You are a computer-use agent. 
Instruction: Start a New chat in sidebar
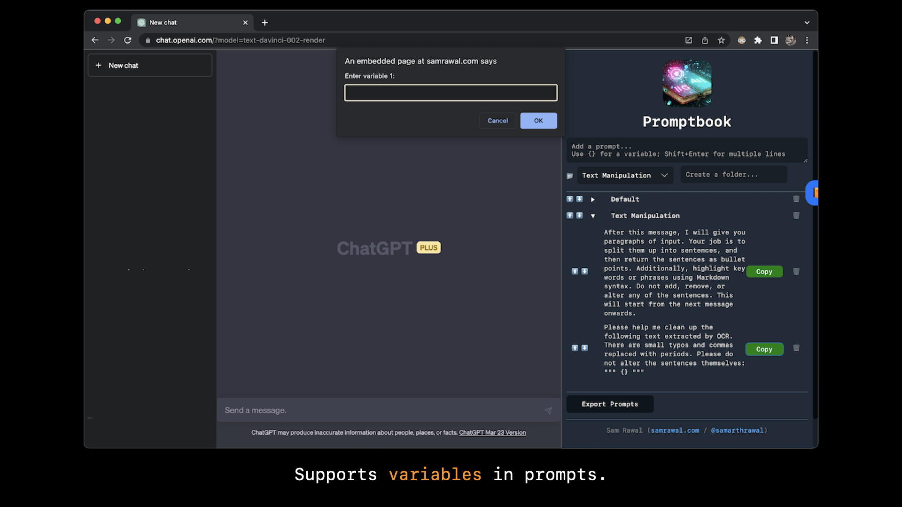point(150,65)
